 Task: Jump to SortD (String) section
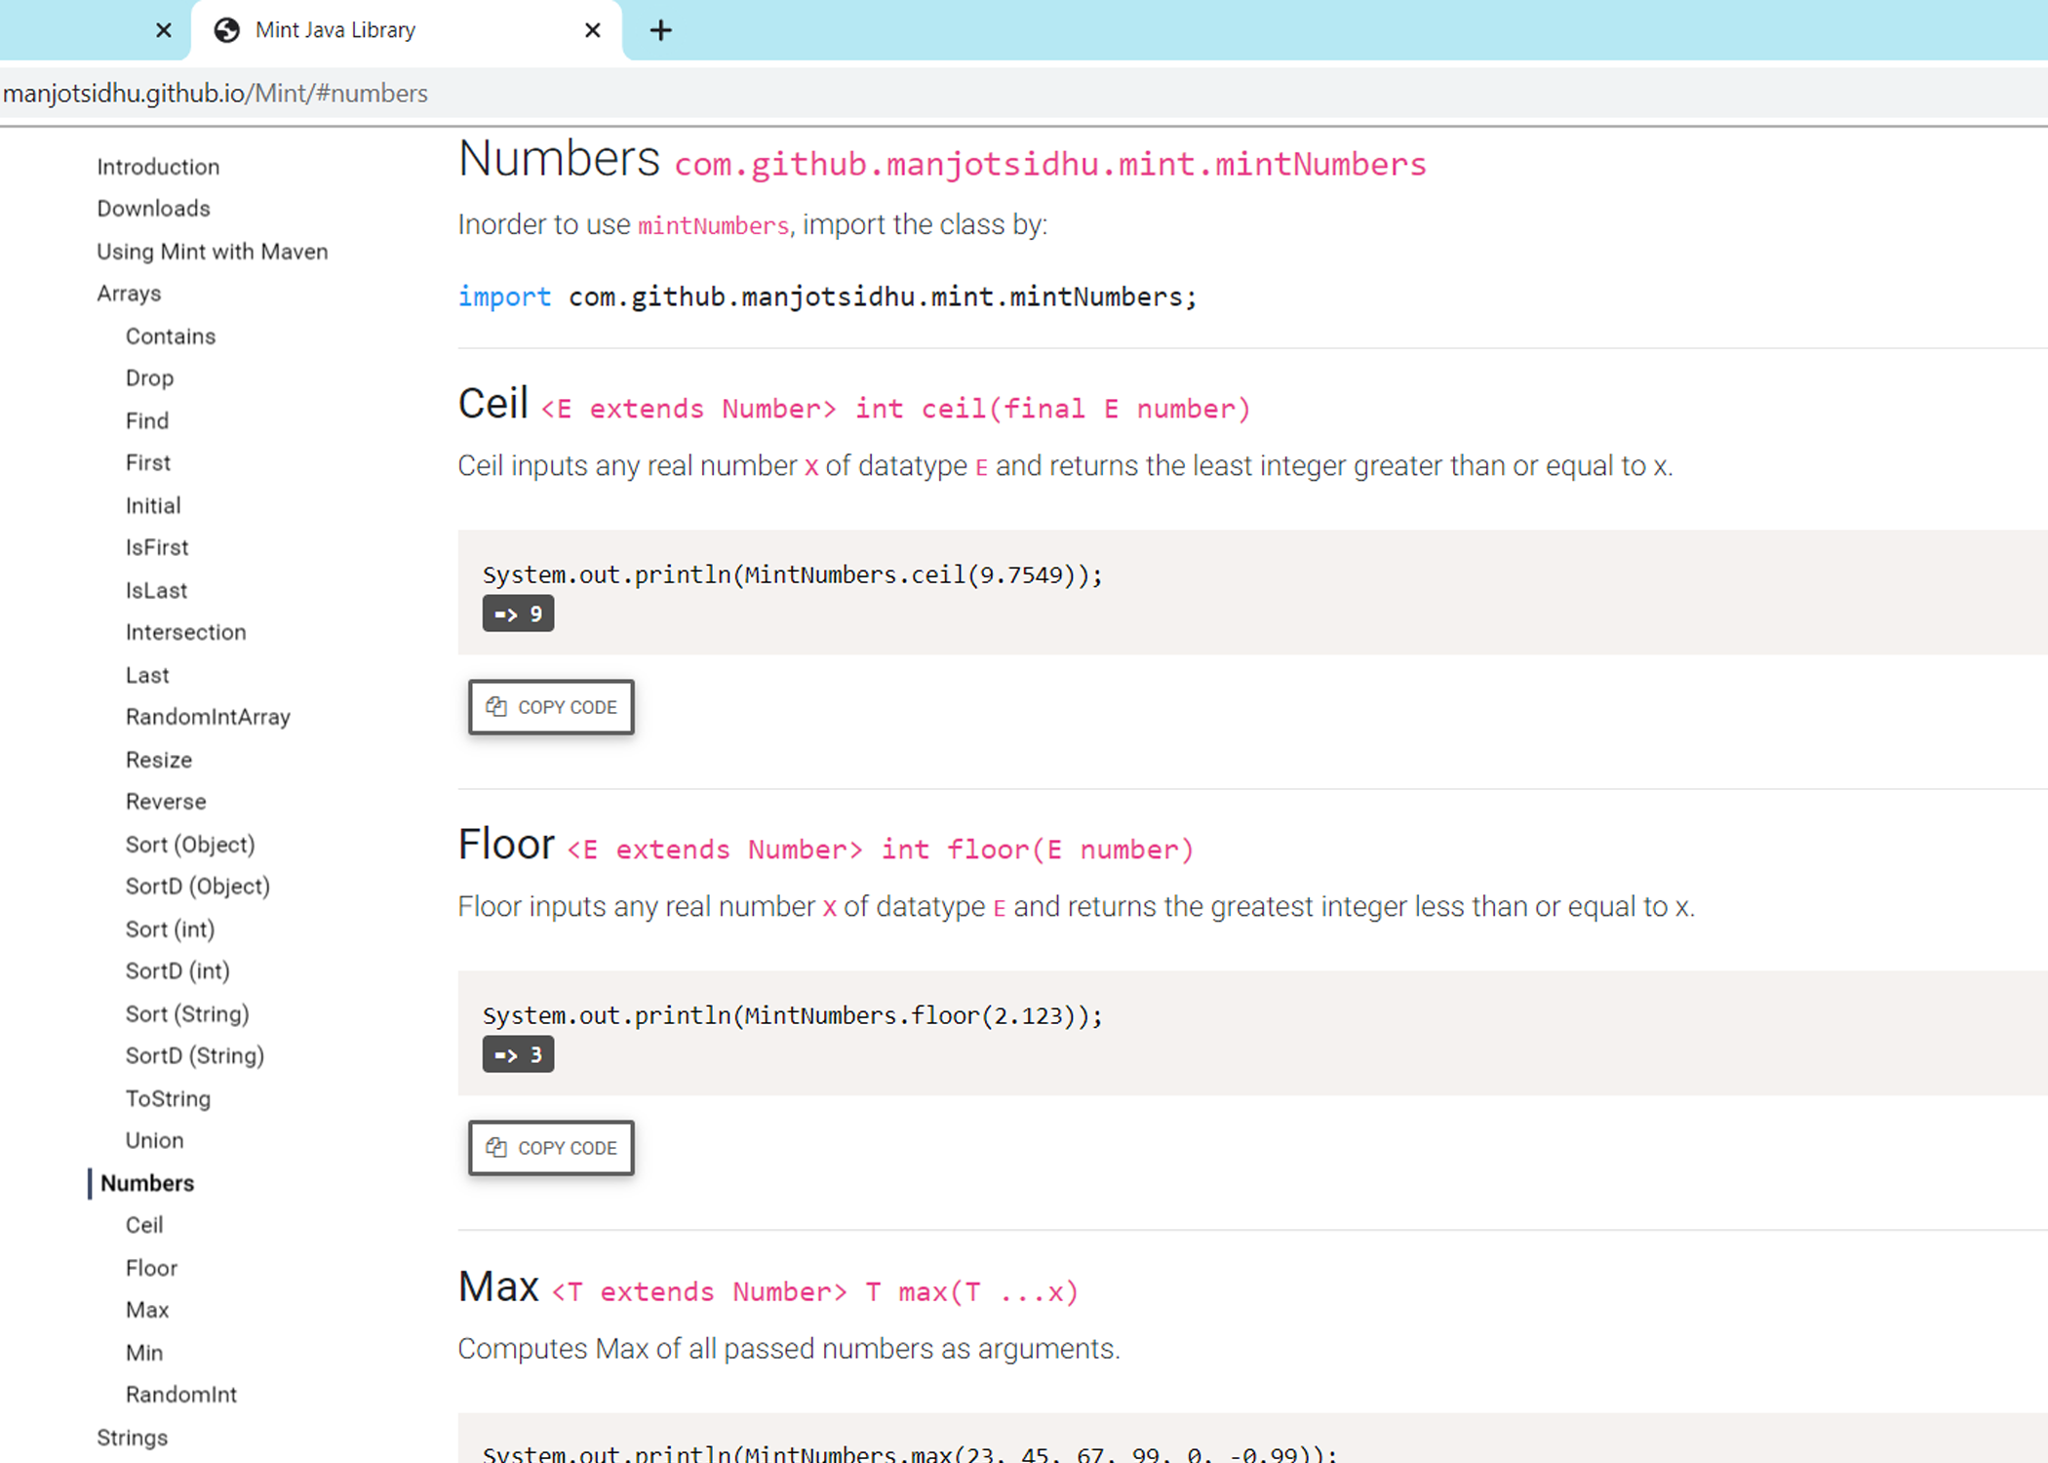click(195, 1057)
